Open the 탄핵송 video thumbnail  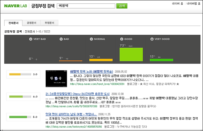tap(56, 79)
